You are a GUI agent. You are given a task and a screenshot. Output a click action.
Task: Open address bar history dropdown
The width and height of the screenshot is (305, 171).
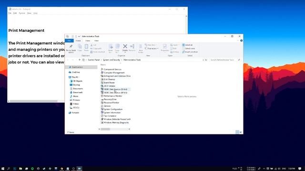click(203, 60)
